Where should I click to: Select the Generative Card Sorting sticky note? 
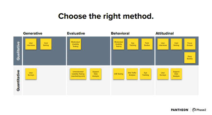point(46,44)
